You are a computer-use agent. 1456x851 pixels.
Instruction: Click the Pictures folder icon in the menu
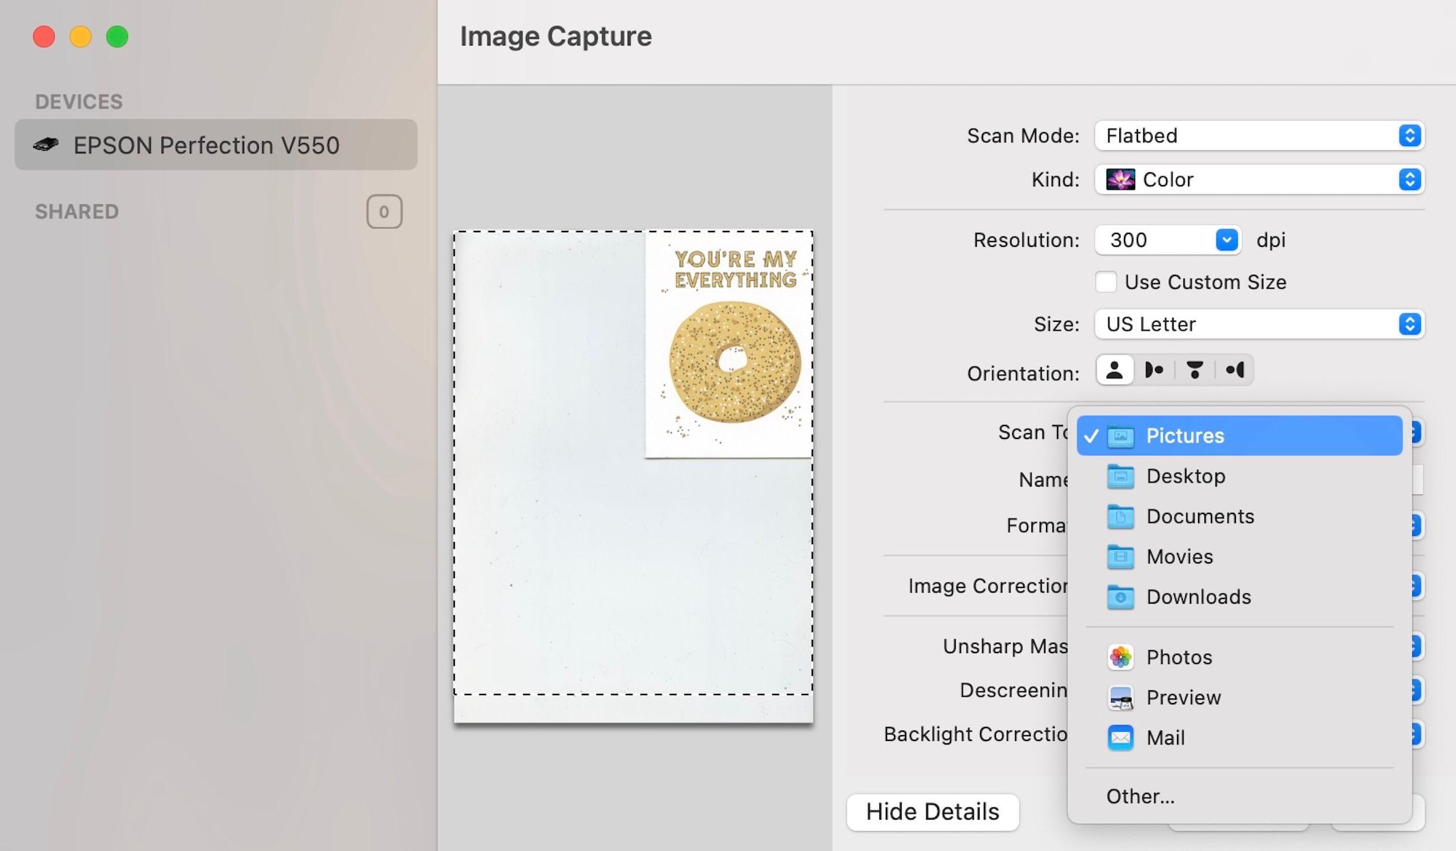pyautogui.click(x=1121, y=436)
